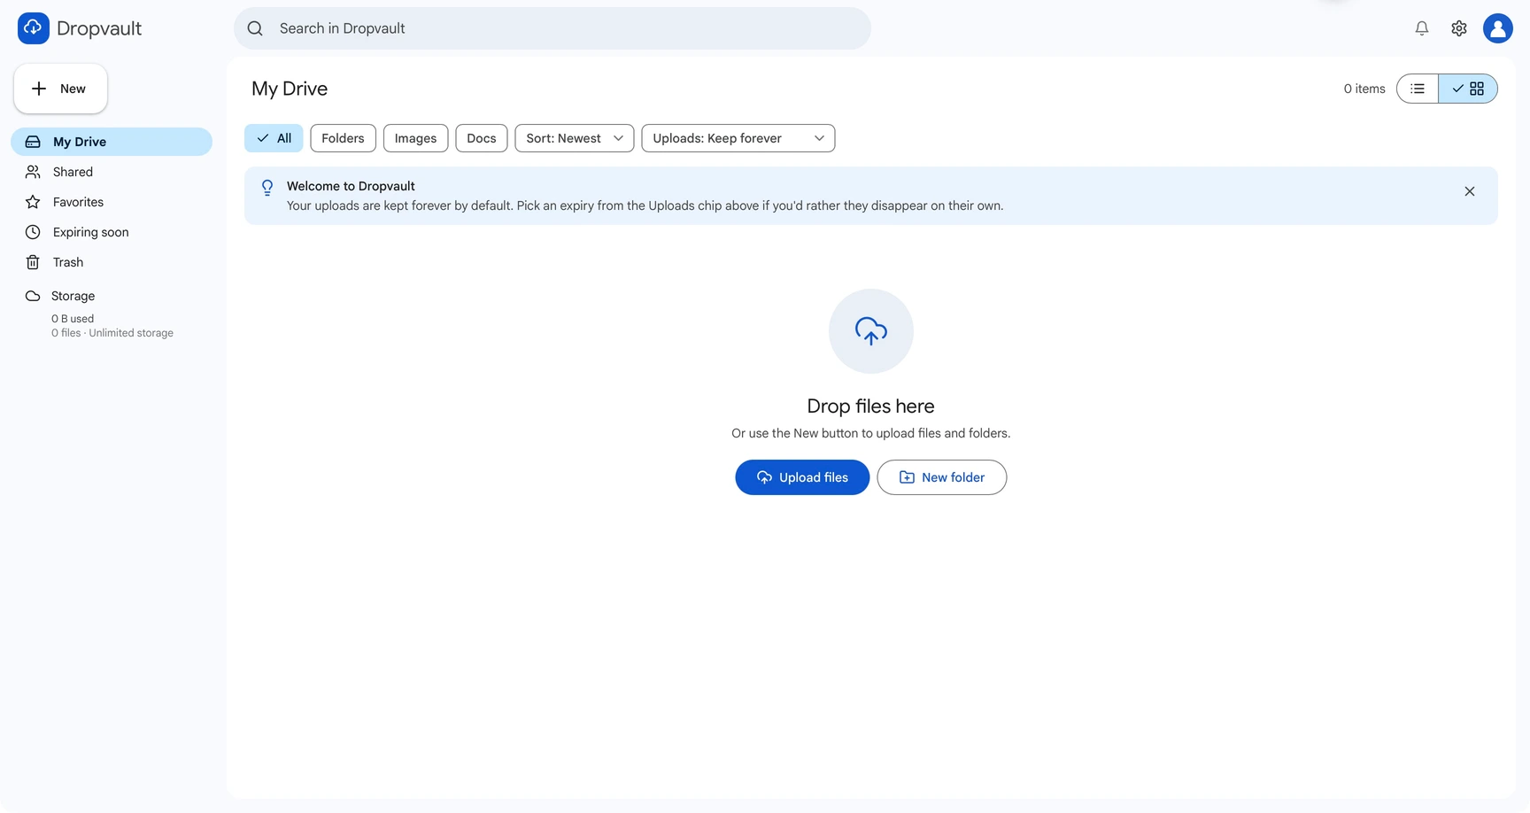Go to Shared in sidebar
Image resolution: width=1530 pixels, height=813 pixels.
coord(112,172)
